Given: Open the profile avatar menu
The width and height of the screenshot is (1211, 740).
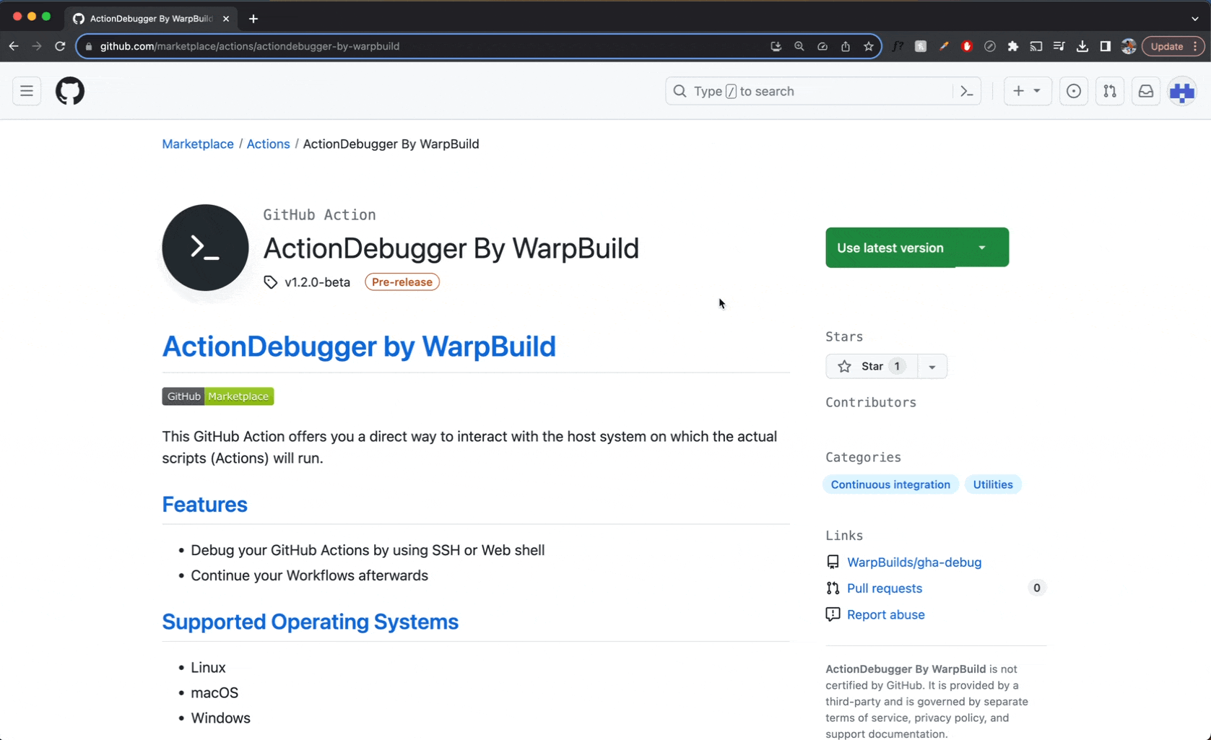Looking at the screenshot, I should point(1182,91).
